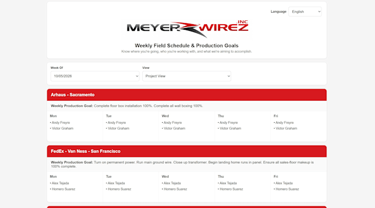This screenshot has height=208, width=375.
Task: Click the Tue column heading in FedEx
Action: [x=109, y=177]
